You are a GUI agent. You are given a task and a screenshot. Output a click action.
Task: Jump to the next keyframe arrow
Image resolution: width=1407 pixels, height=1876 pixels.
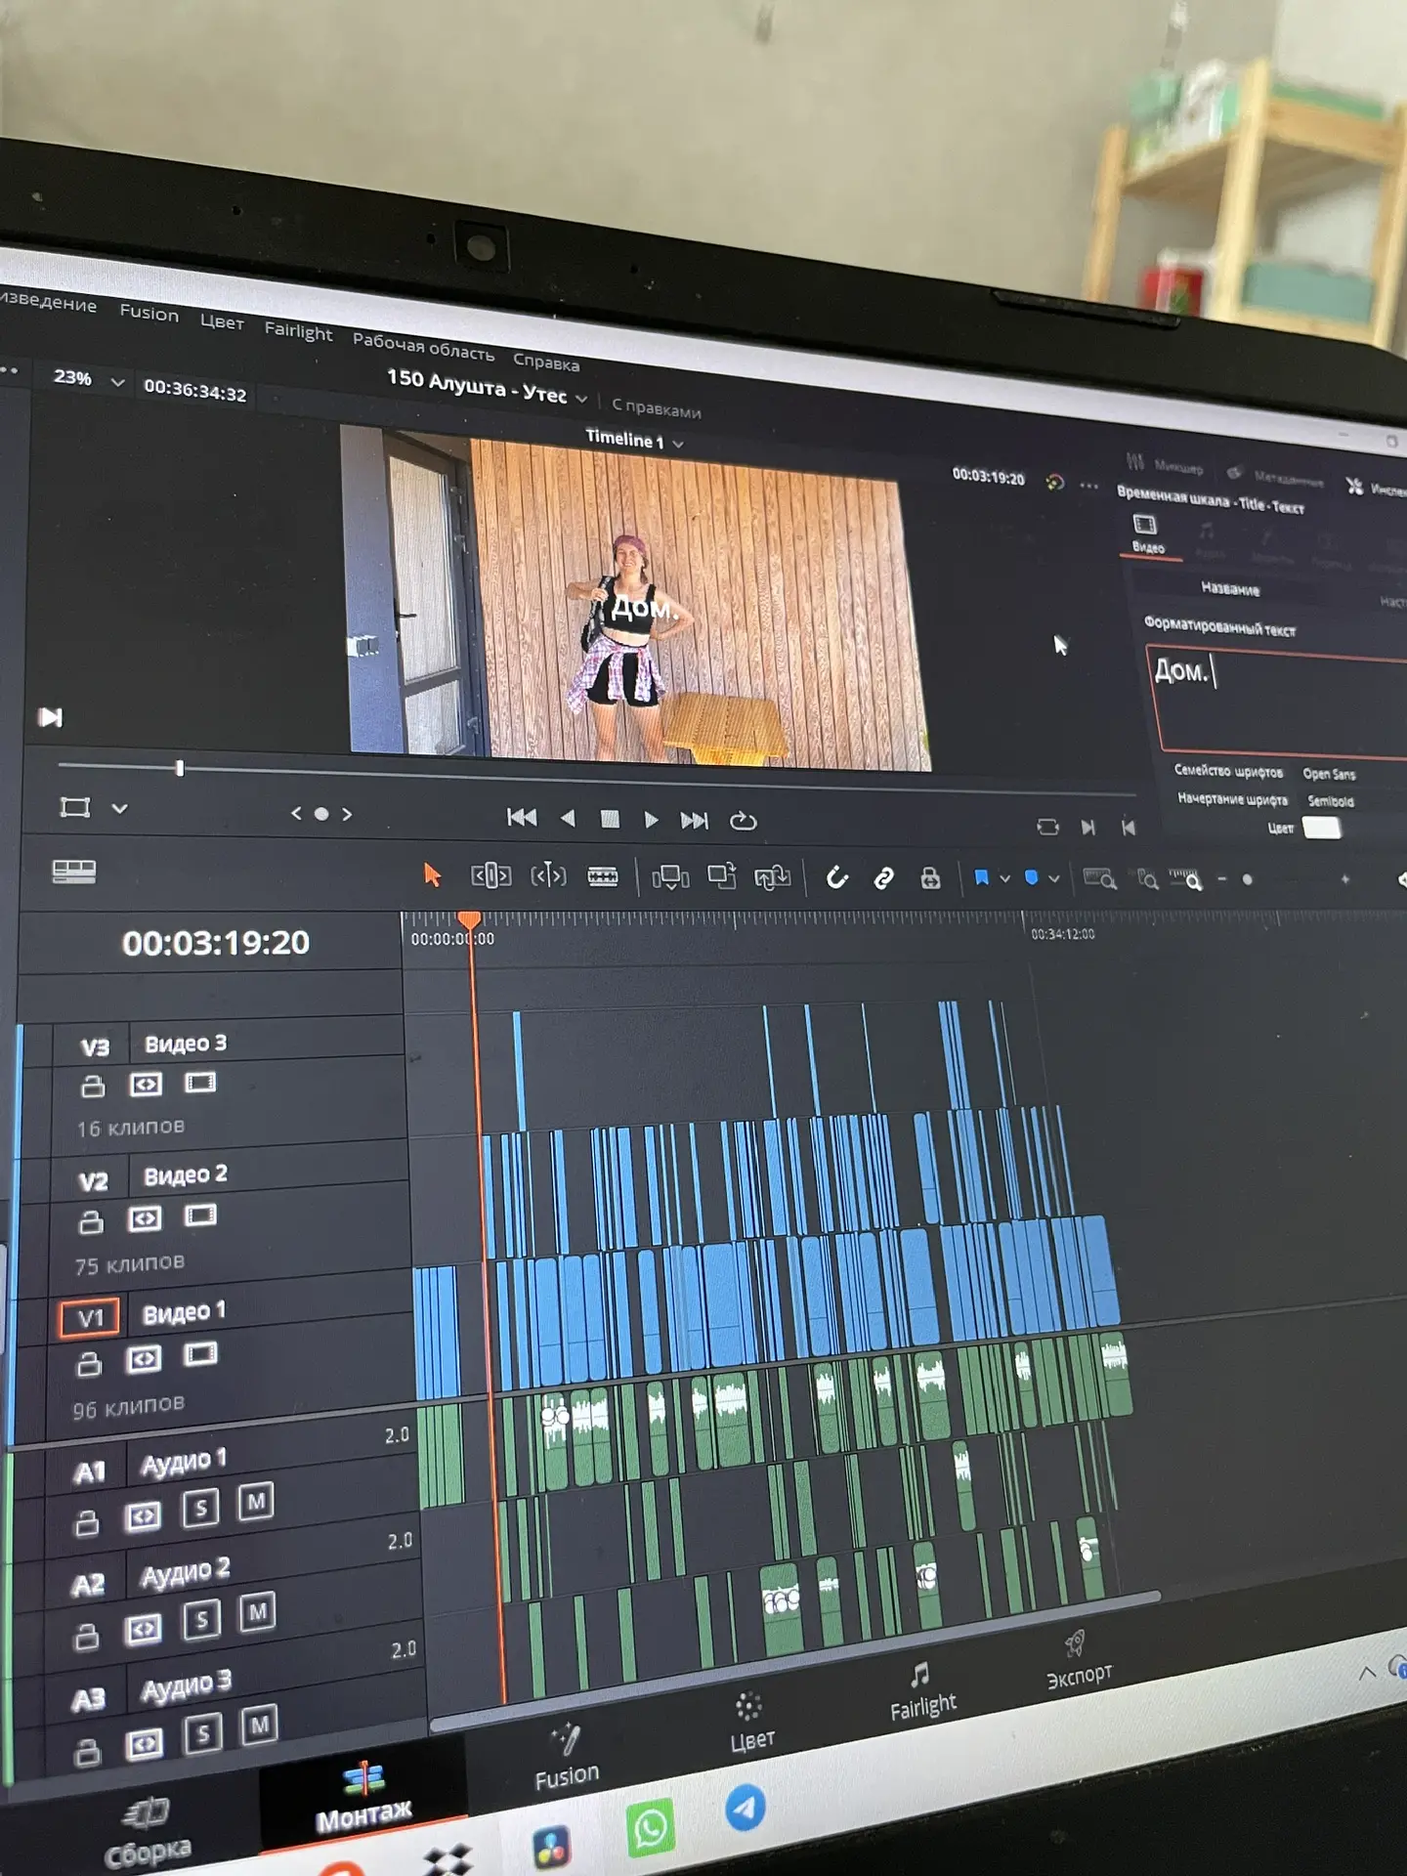click(347, 813)
